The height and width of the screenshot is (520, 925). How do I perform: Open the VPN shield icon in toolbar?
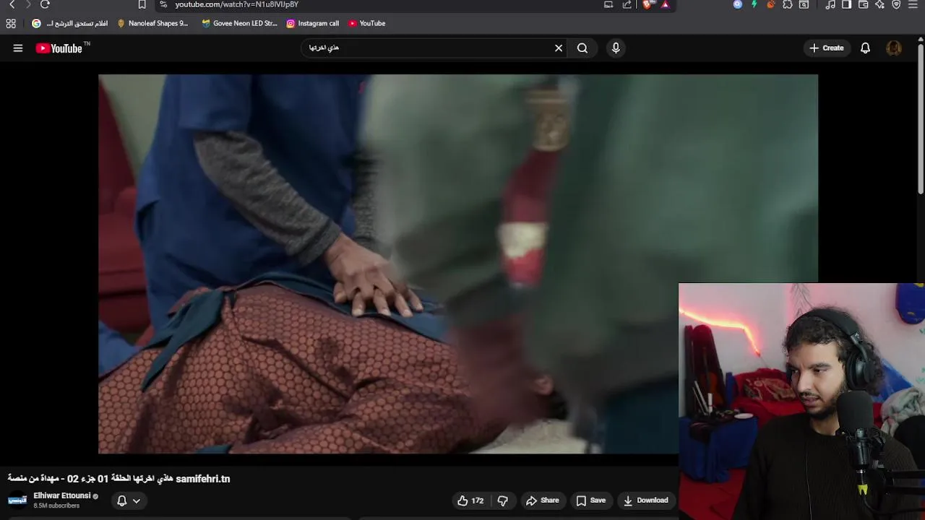coord(896,4)
